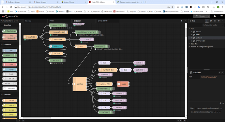The image size is (225, 122).
Task: Open the Node-RED main hamburger menu
Action: click(221, 16)
